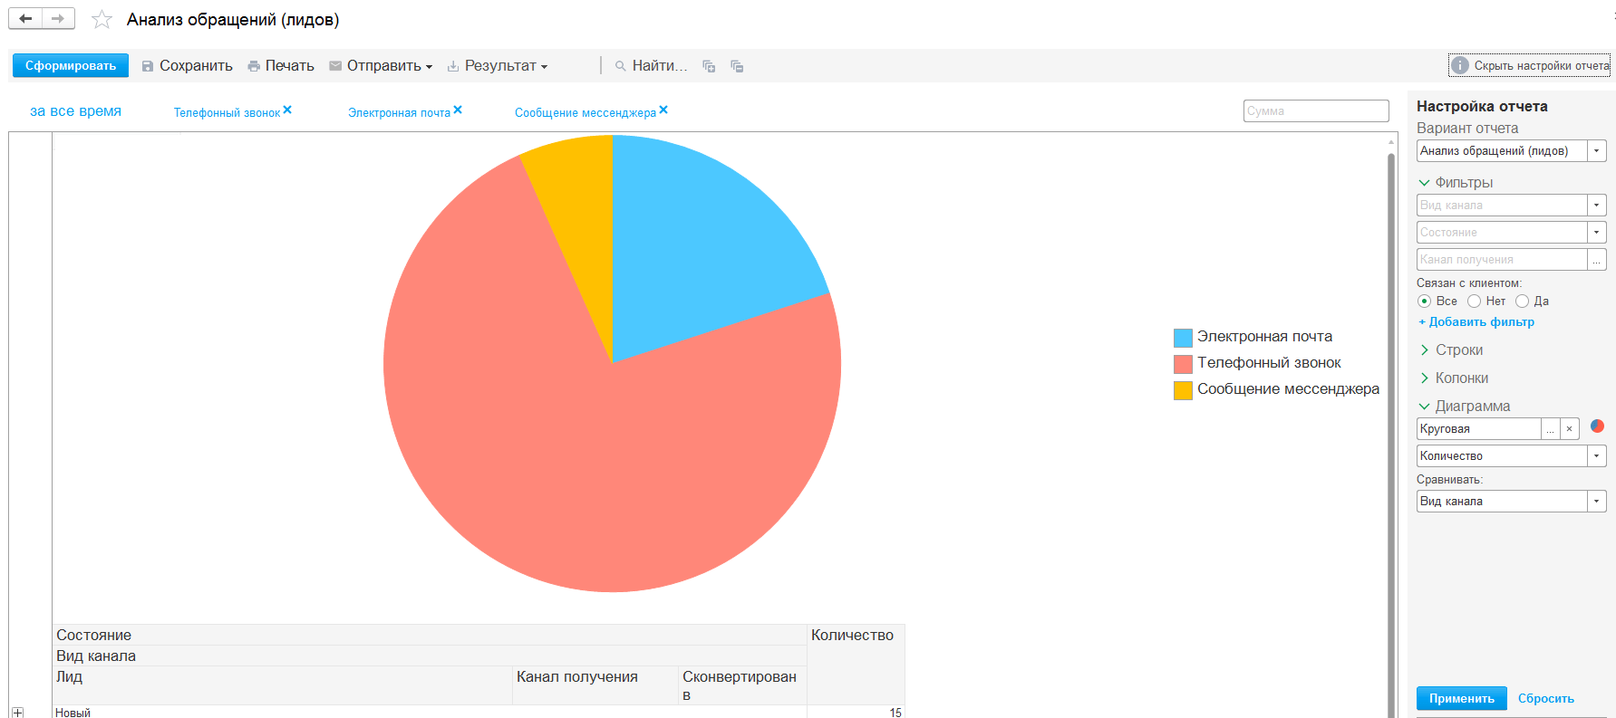Click the collapse all groups icon

[x=737, y=66]
